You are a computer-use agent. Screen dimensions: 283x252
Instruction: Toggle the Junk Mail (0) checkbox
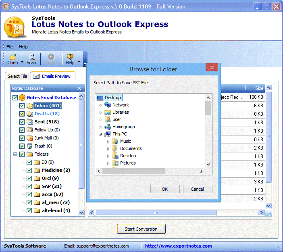pos(22,138)
